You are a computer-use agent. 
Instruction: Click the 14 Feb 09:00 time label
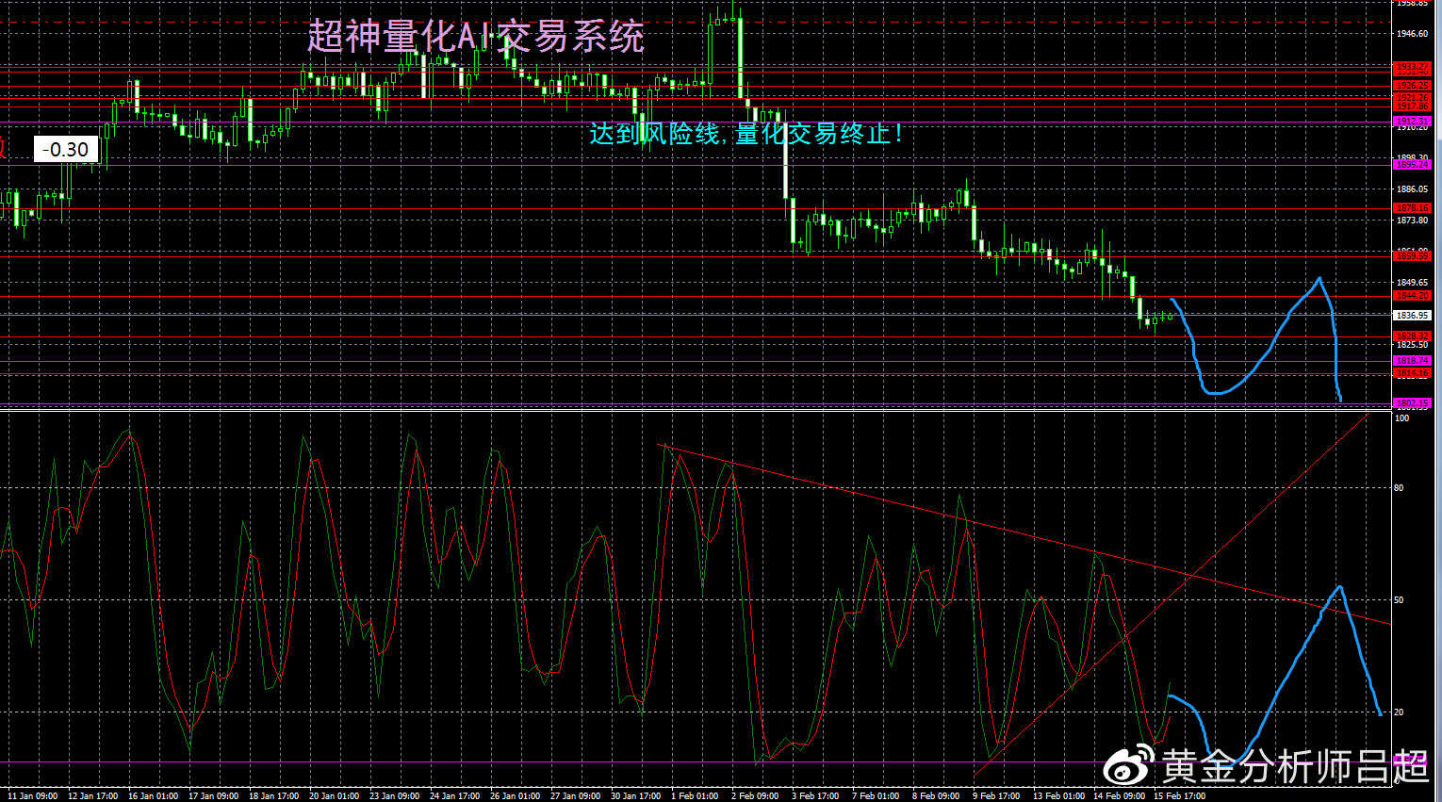(x=1119, y=796)
